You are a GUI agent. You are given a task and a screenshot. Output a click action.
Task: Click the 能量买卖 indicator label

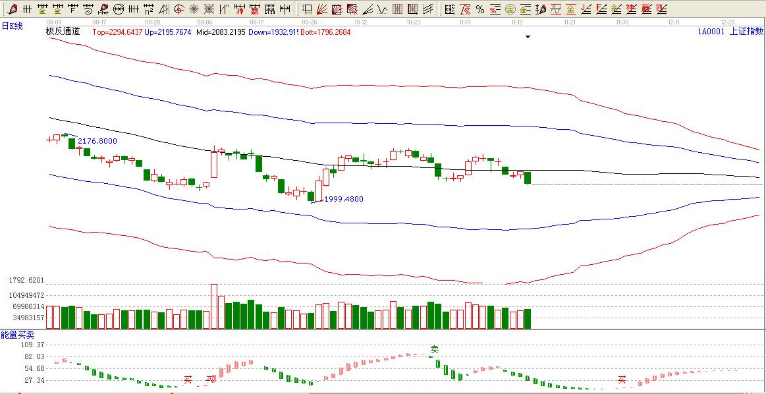point(16,335)
